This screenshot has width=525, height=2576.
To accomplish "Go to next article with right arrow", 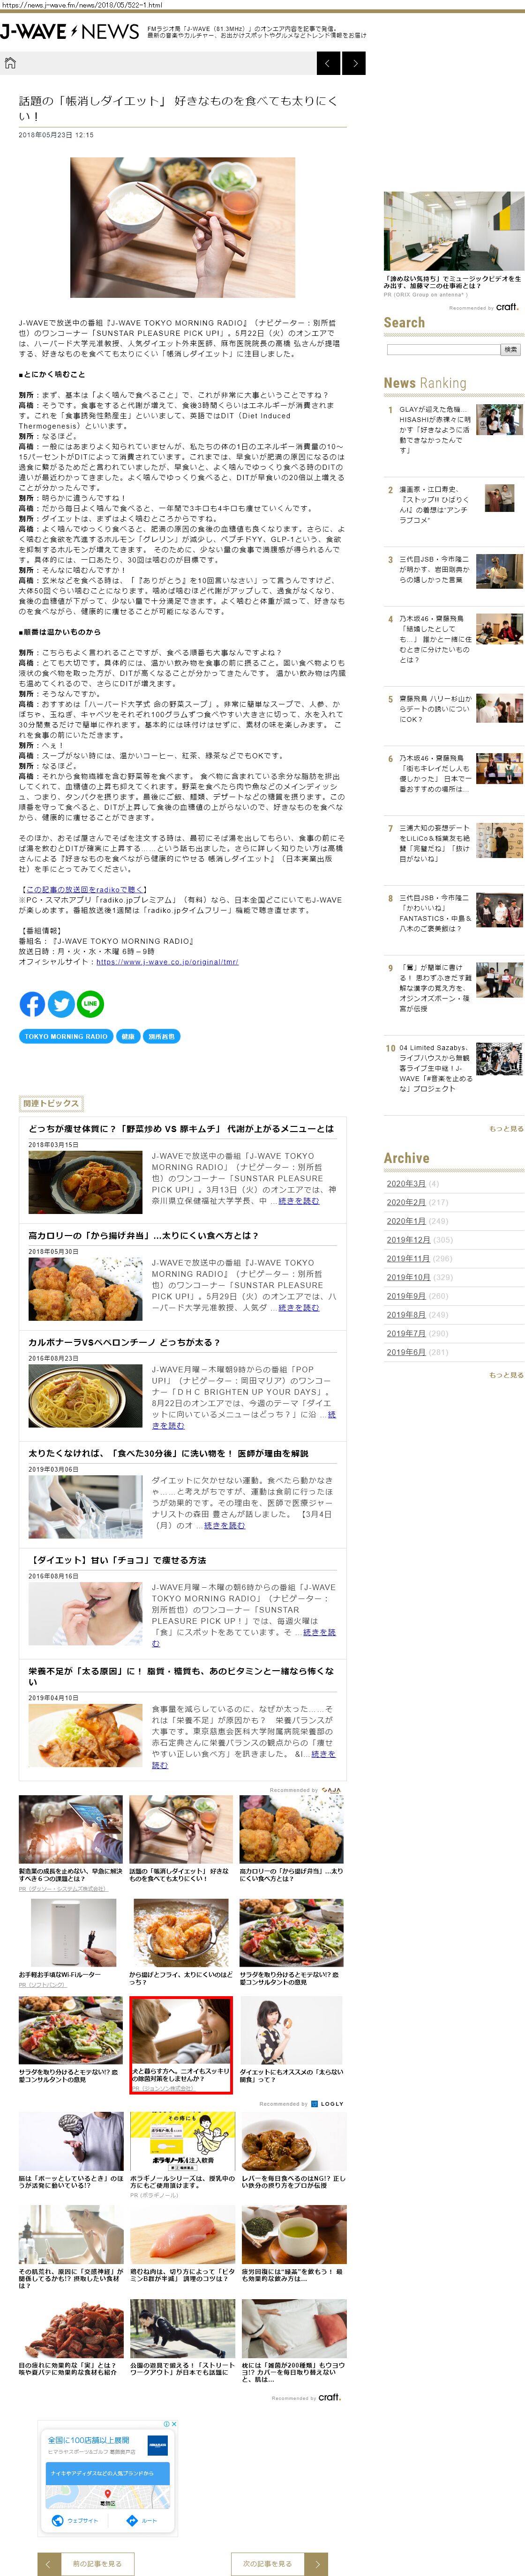I will click(353, 64).
